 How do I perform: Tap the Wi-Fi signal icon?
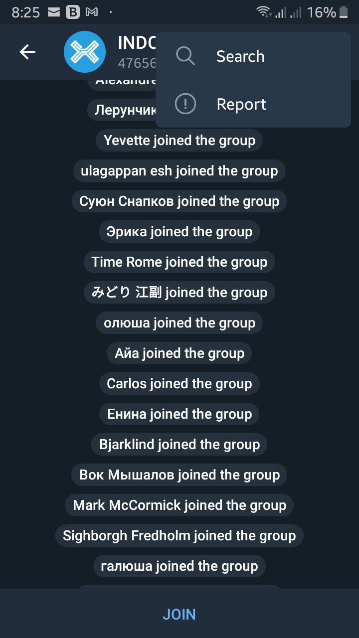tap(263, 12)
